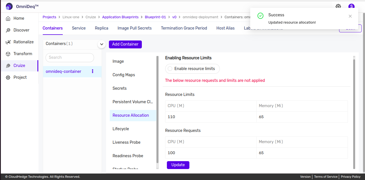Image resolution: width=365 pixels, height=180 pixels.
Task: Select the Enable resource limits radio
Action: 170,69
